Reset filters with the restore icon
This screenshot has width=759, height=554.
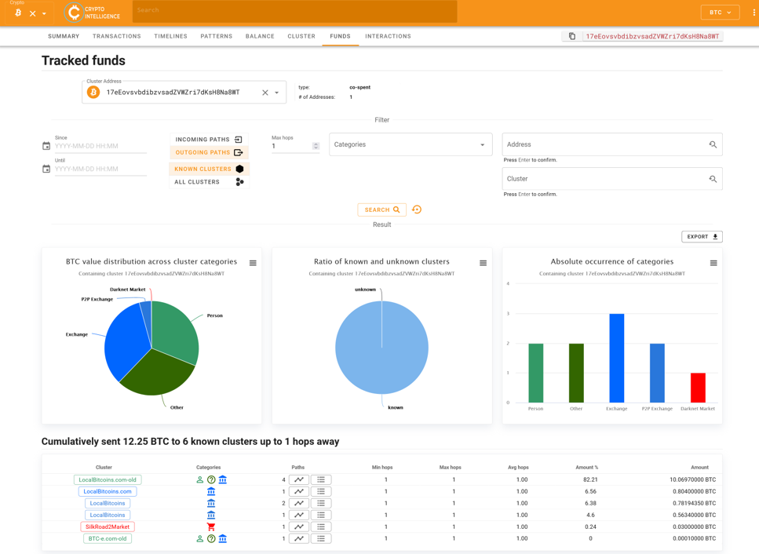click(x=417, y=210)
